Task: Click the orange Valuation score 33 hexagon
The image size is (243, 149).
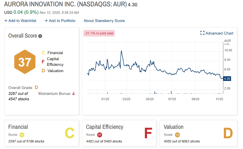Action: coord(177,135)
